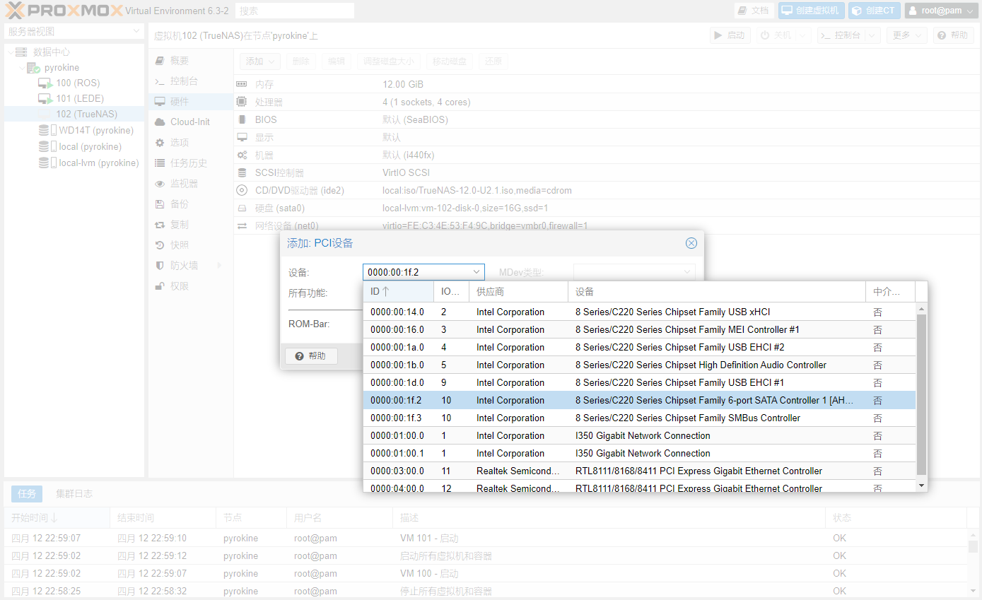Click the 帮助 button in top toolbar
This screenshot has width=982, height=600.
[953, 35]
